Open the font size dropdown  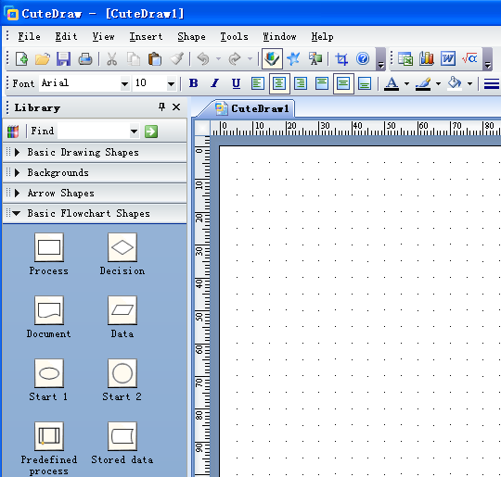pyautogui.click(x=172, y=84)
